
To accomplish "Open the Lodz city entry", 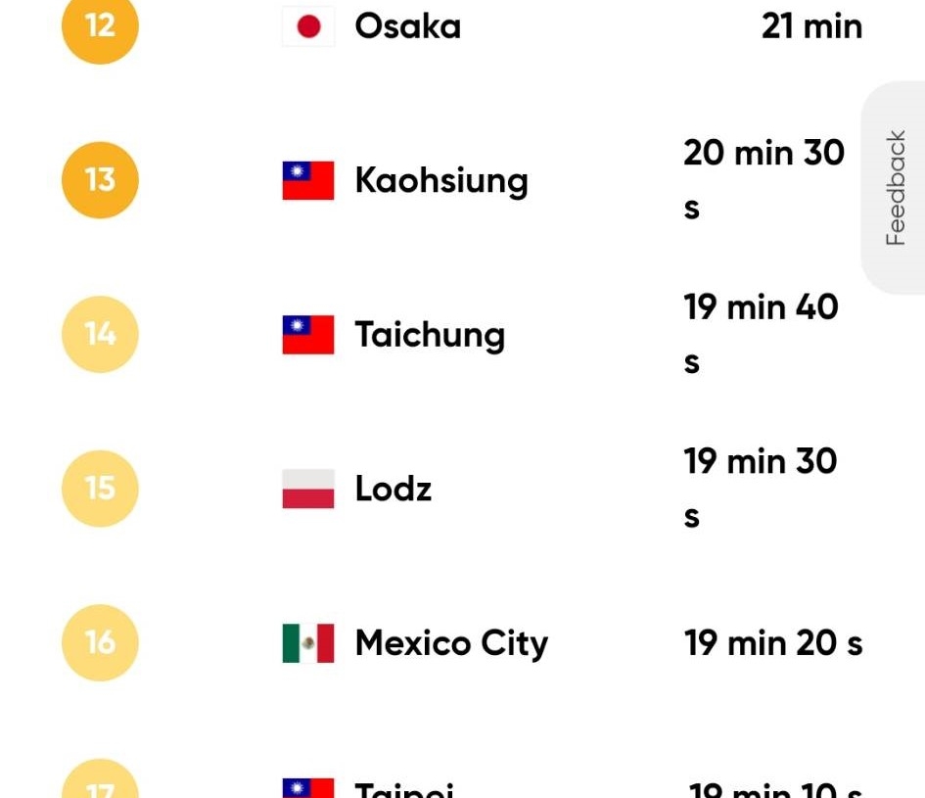I will (x=393, y=489).
